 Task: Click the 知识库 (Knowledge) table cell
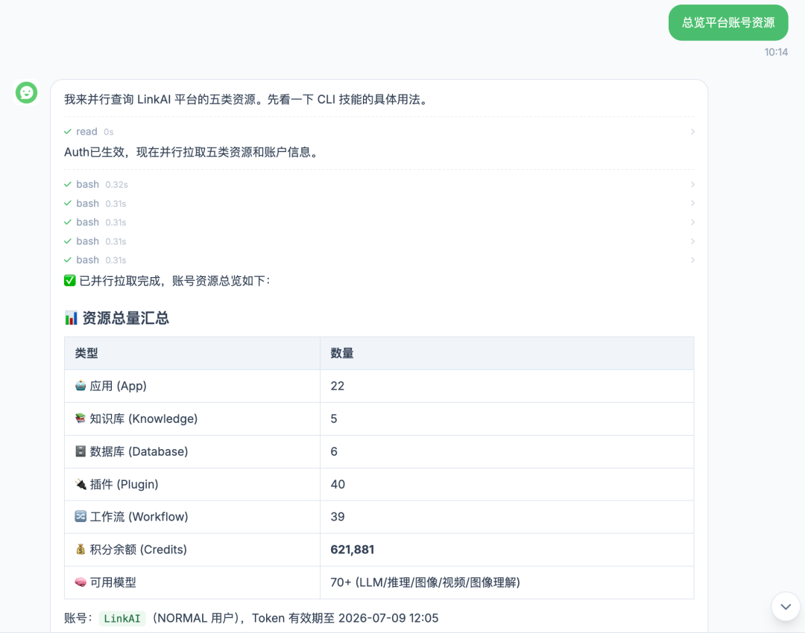point(192,419)
